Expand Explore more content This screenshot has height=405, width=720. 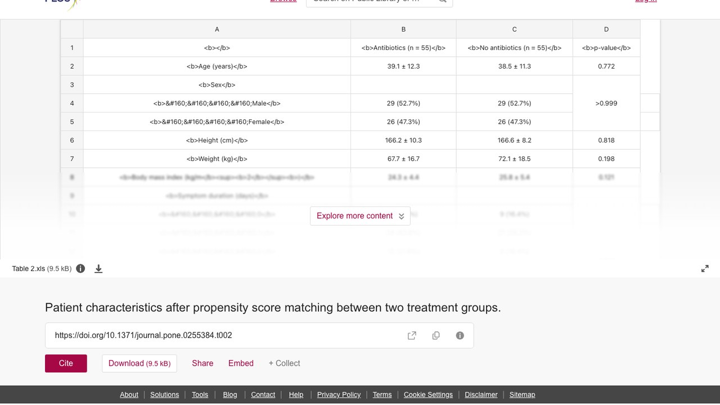pyautogui.click(x=360, y=216)
